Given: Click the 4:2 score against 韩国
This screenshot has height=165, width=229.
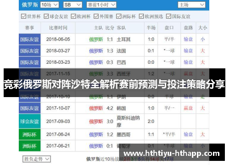Looking at the screenshot, I should (109, 108).
